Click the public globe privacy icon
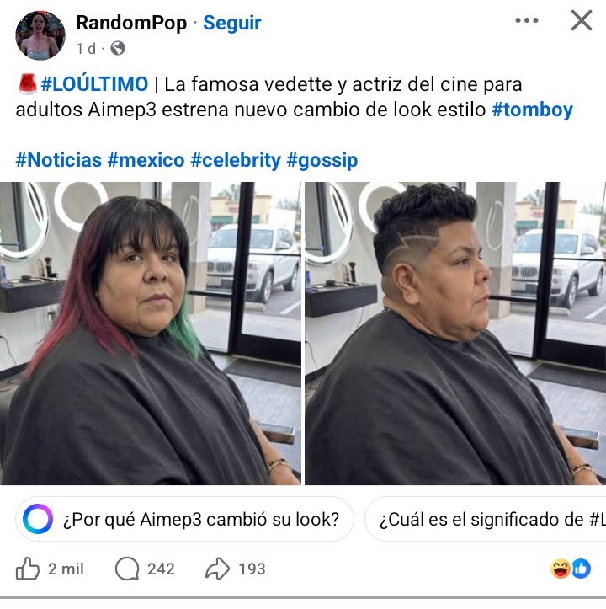606x609 pixels. click(118, 49)
